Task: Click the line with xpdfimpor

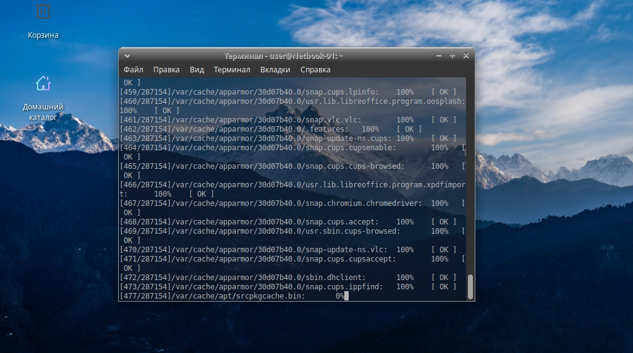Action: pyautogui.click(x=292, y=185)
